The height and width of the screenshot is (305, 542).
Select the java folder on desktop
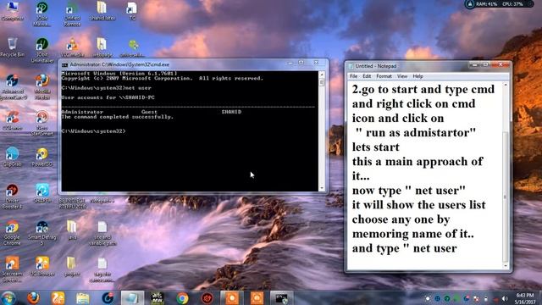pos(72,230)
